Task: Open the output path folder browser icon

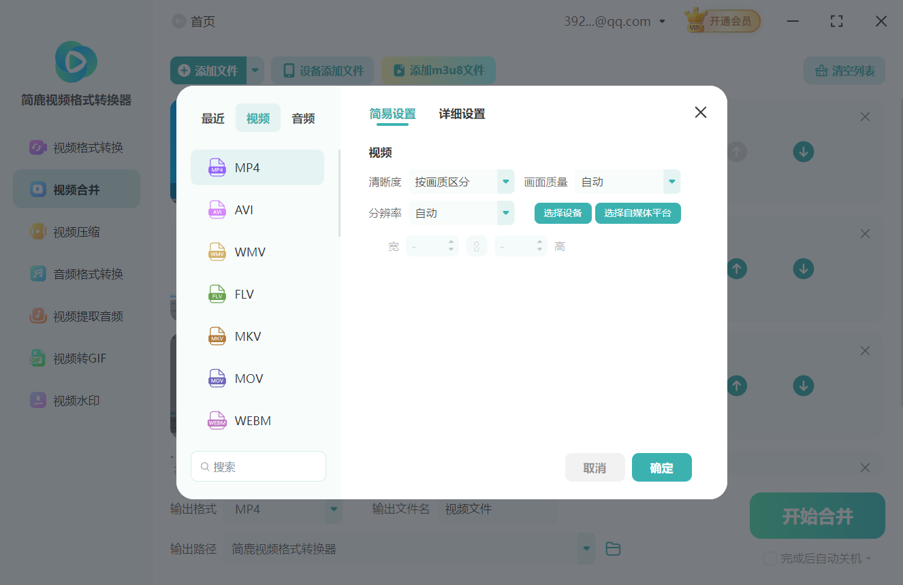Action: (x=612, y=548)
